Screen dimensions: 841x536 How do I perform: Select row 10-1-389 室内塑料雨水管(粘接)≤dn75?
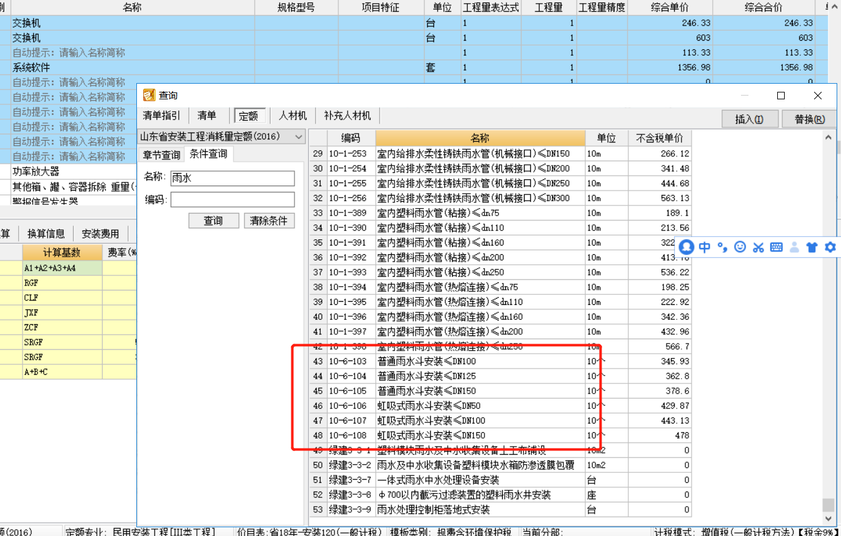pos(500,213)
